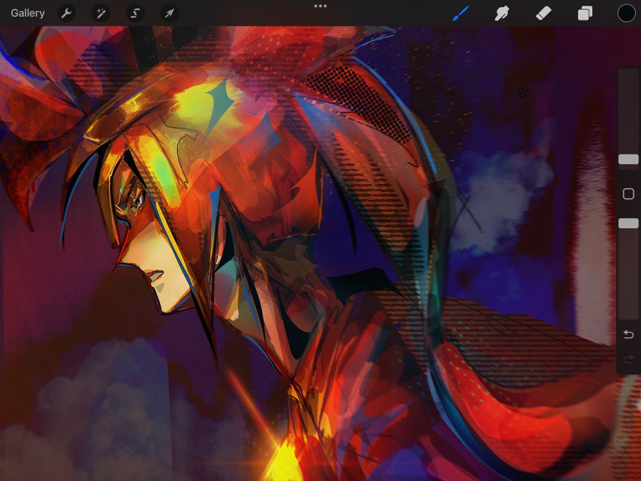This screenshot has width=641, height=481.
Task: Select the Smudge tool
Action: point(502,13)
